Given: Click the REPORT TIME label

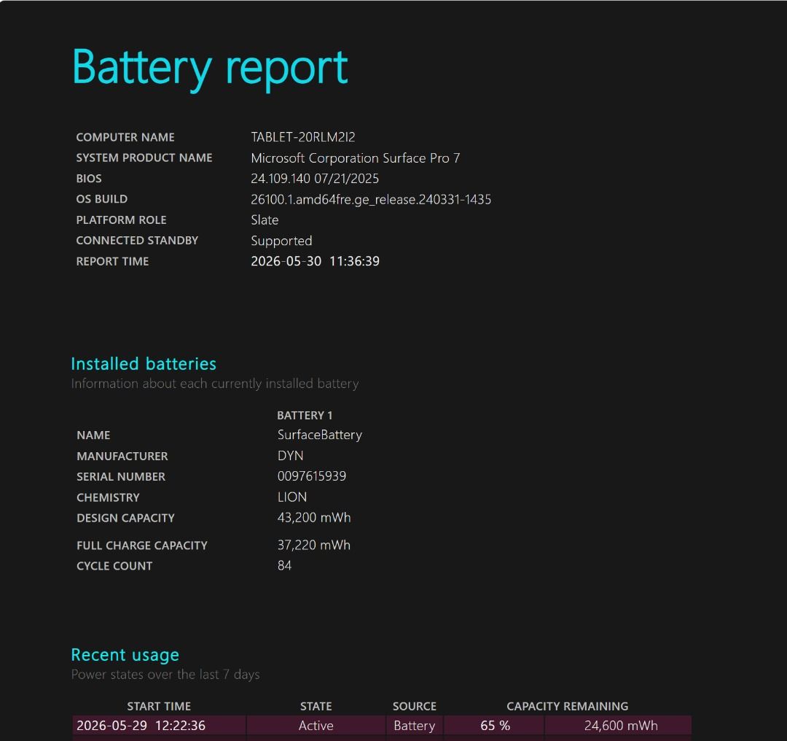Looking at the screenshot, I should (112, 261).
